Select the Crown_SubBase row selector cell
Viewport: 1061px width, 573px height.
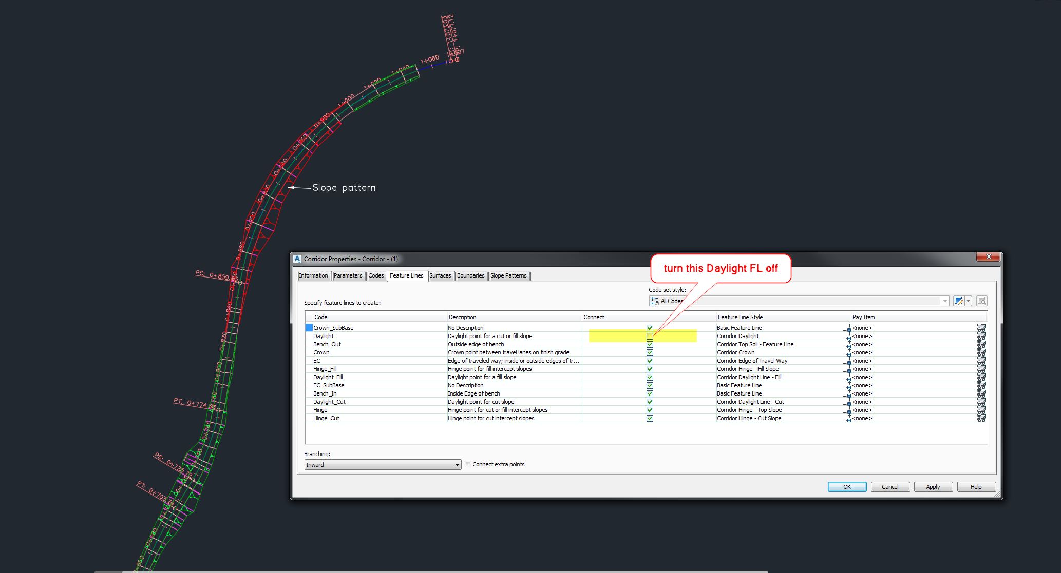(x=309, y=328)
